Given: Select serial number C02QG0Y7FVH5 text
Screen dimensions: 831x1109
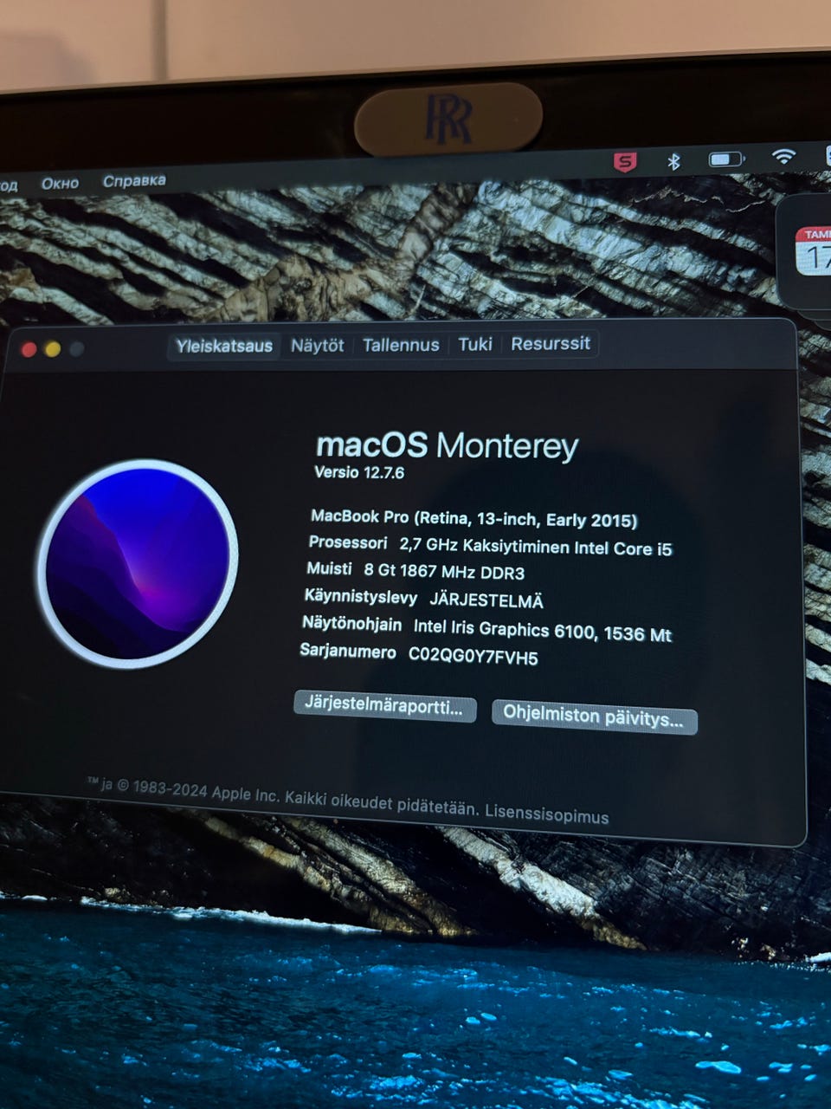Looking at the screenshot, I should click(x=473, y=657).
